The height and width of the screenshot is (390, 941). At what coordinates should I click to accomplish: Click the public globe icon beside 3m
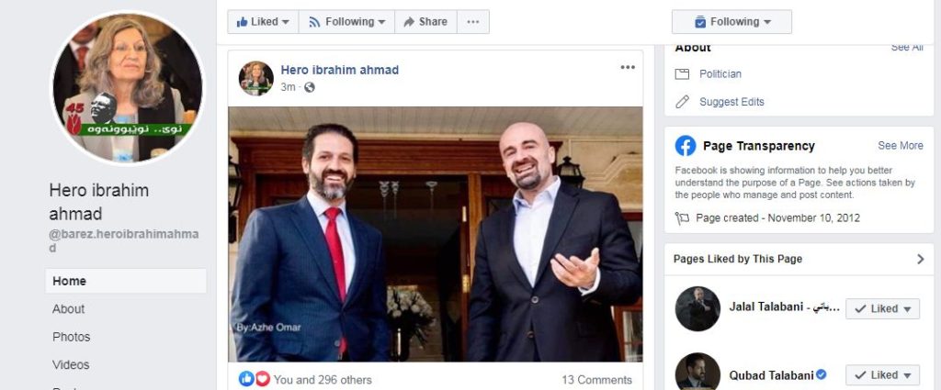point(310,87)
